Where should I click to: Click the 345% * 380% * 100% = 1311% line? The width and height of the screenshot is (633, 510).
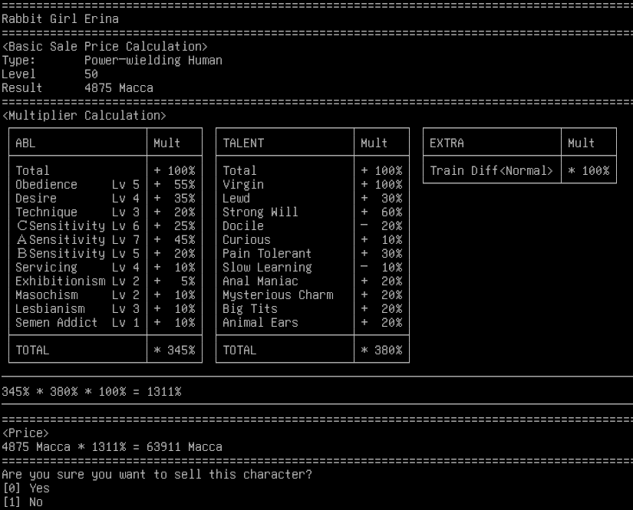(91, 392)
